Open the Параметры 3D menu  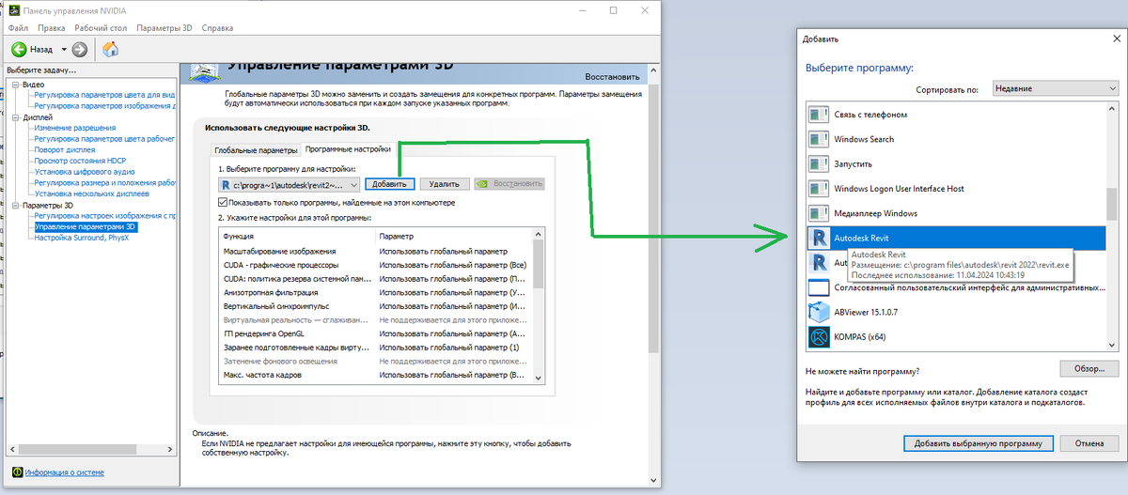coord(164,28)
